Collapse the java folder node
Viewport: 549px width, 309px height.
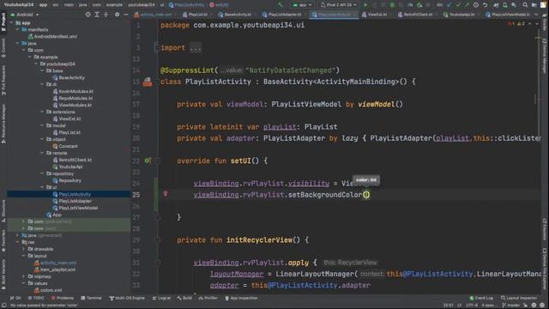(x=17, y=44)
